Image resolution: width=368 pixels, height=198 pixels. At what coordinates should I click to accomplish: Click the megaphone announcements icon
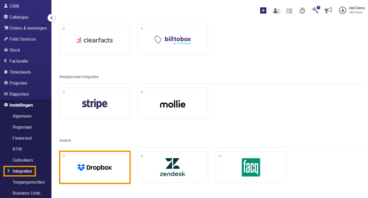[328, 10]
